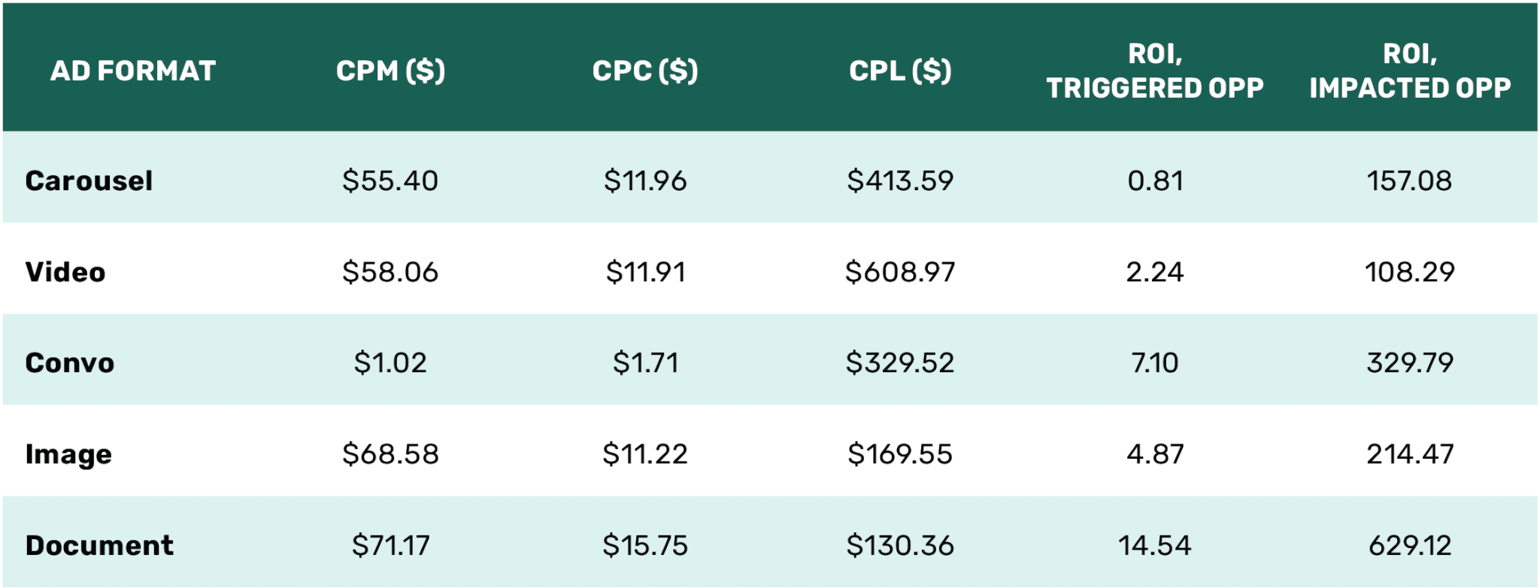Click the $68.58 Image CPM cell
Viewport: 1540px width, 588px height.
(x=390, y=454)
